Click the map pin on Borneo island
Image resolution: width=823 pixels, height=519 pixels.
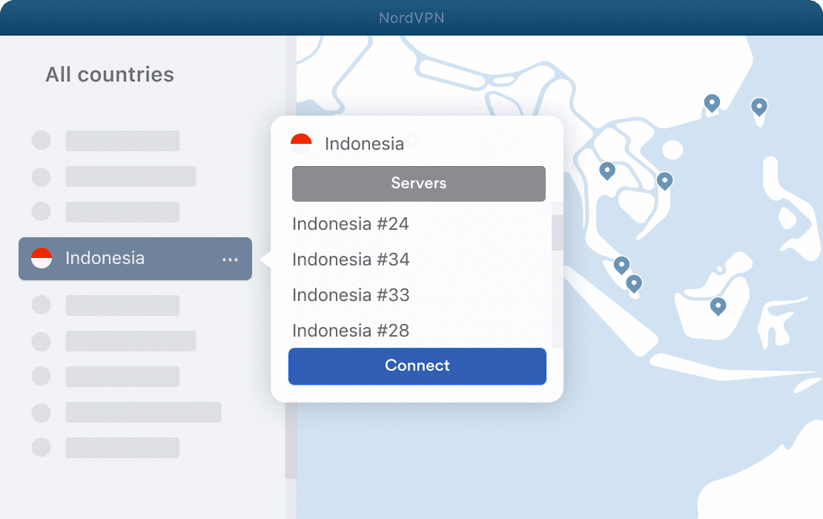tap(718, 306)
